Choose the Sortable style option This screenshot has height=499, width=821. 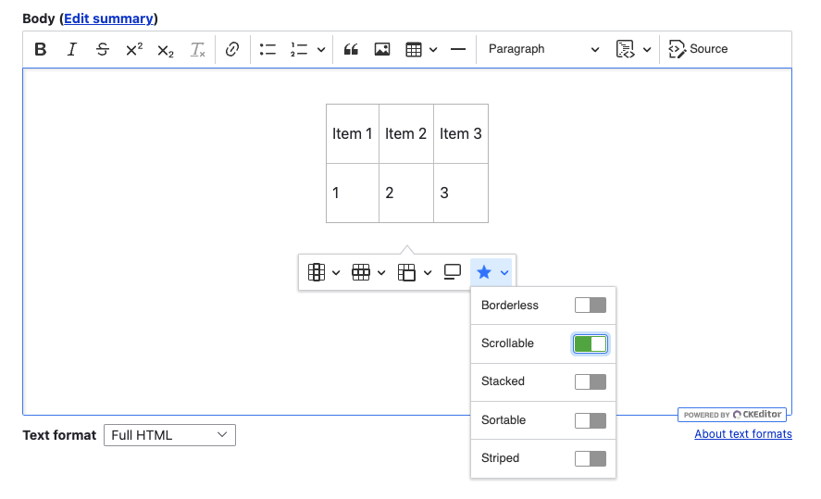point(590,420)
